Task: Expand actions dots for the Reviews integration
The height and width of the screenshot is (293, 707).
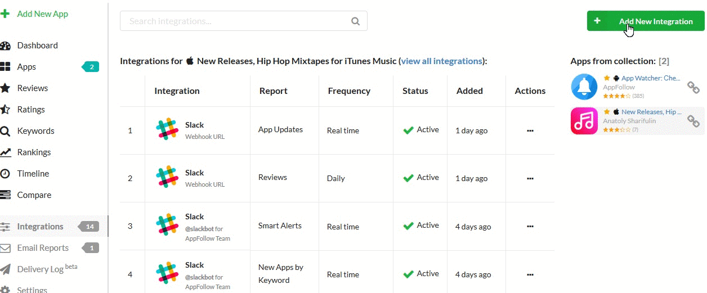Action: (530, 178)
